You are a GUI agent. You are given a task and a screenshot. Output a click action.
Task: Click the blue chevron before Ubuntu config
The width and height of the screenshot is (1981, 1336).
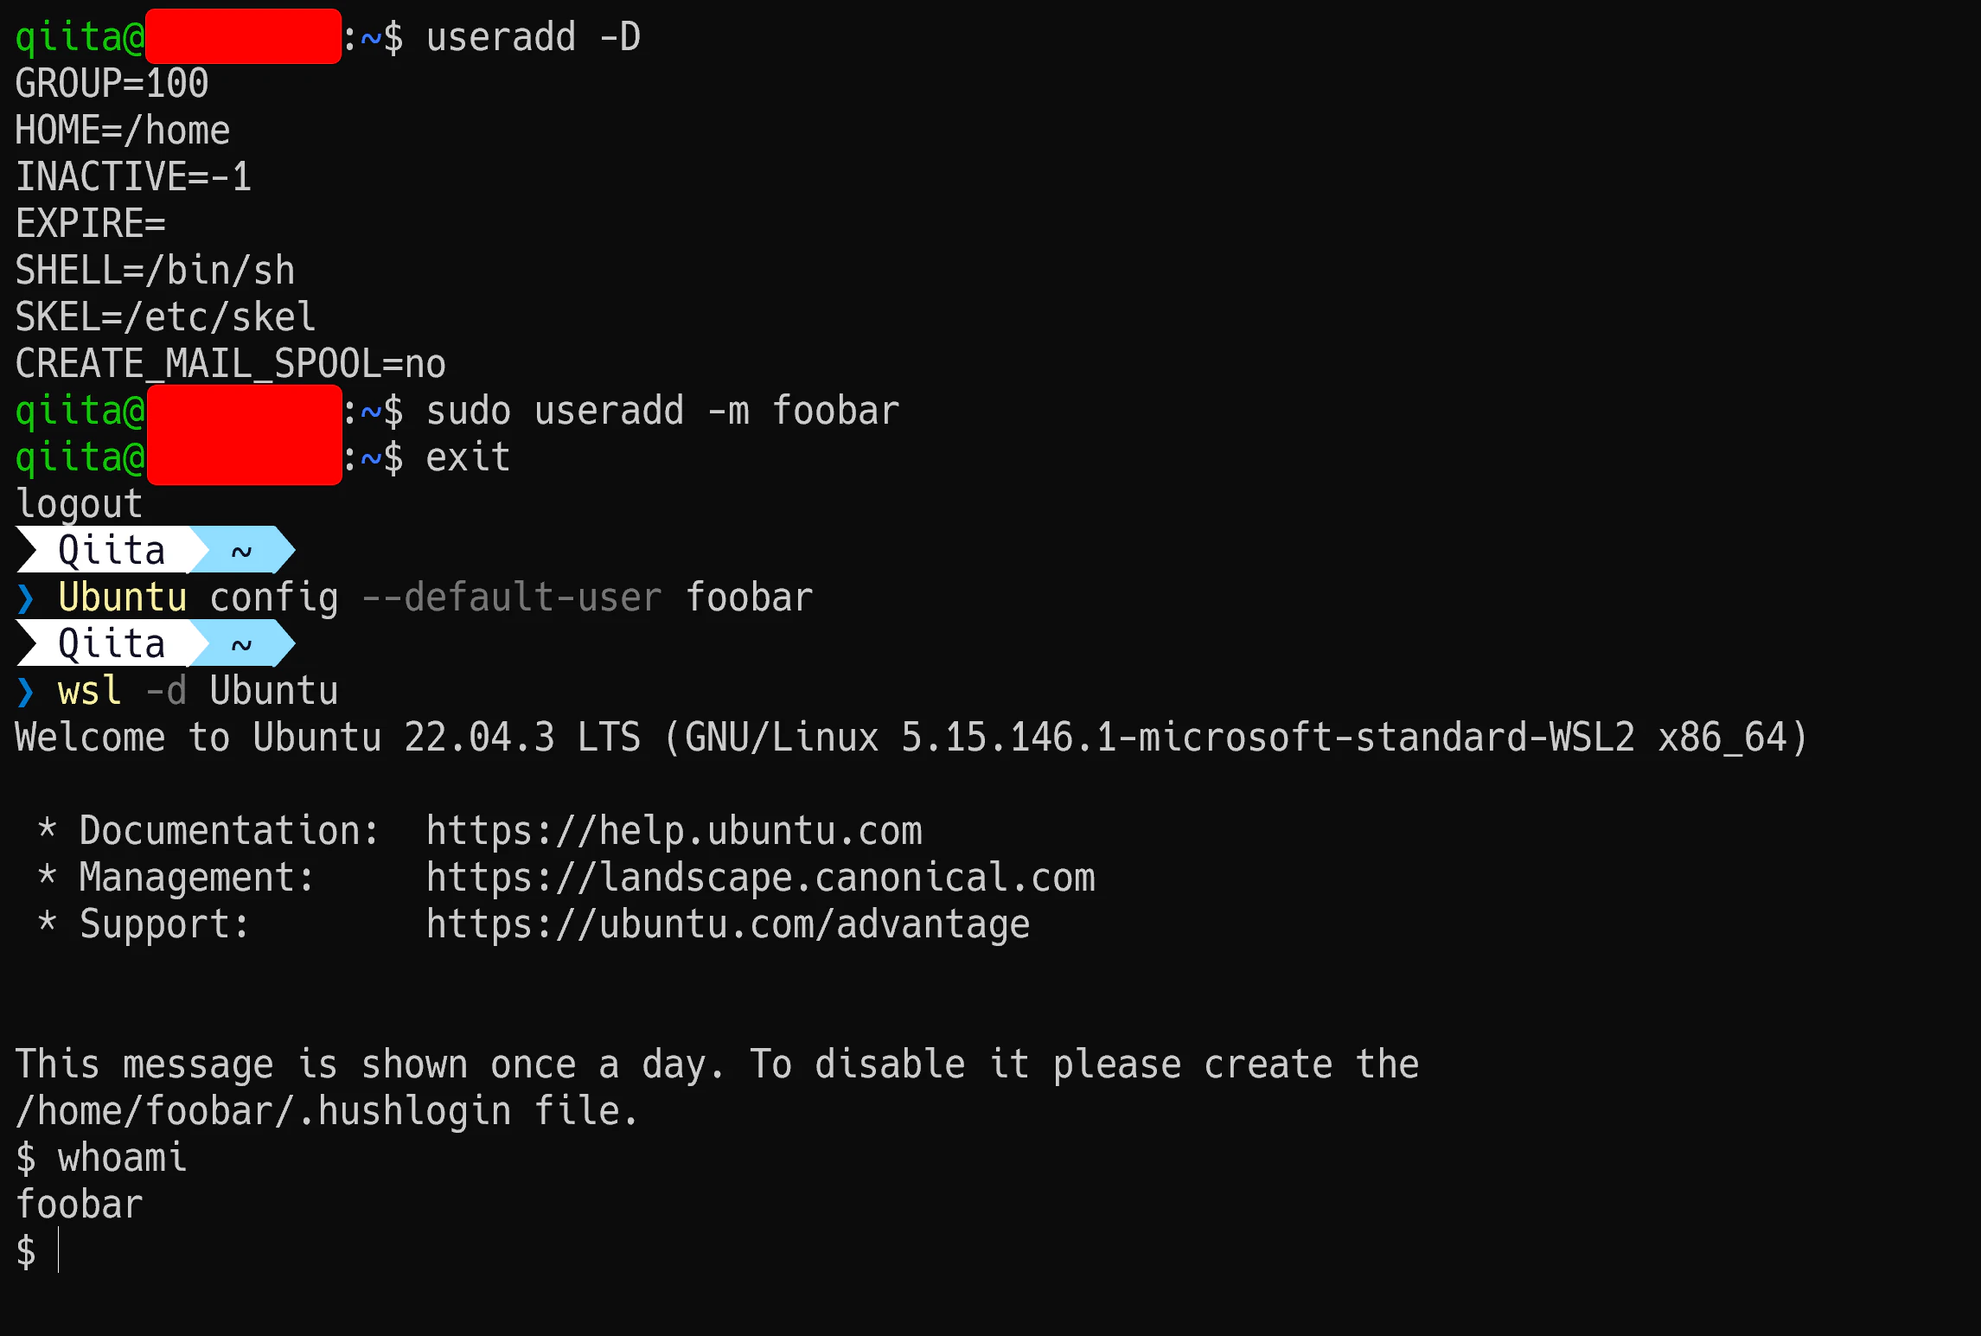tap(25, 598)
